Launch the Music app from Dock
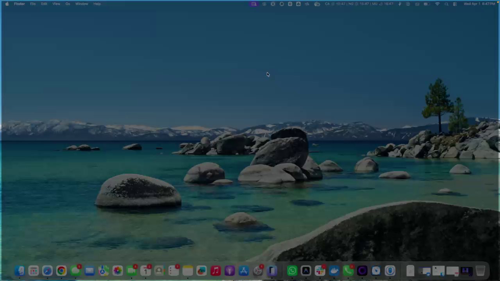Screen dimensions: 500x281 [216, 271]
